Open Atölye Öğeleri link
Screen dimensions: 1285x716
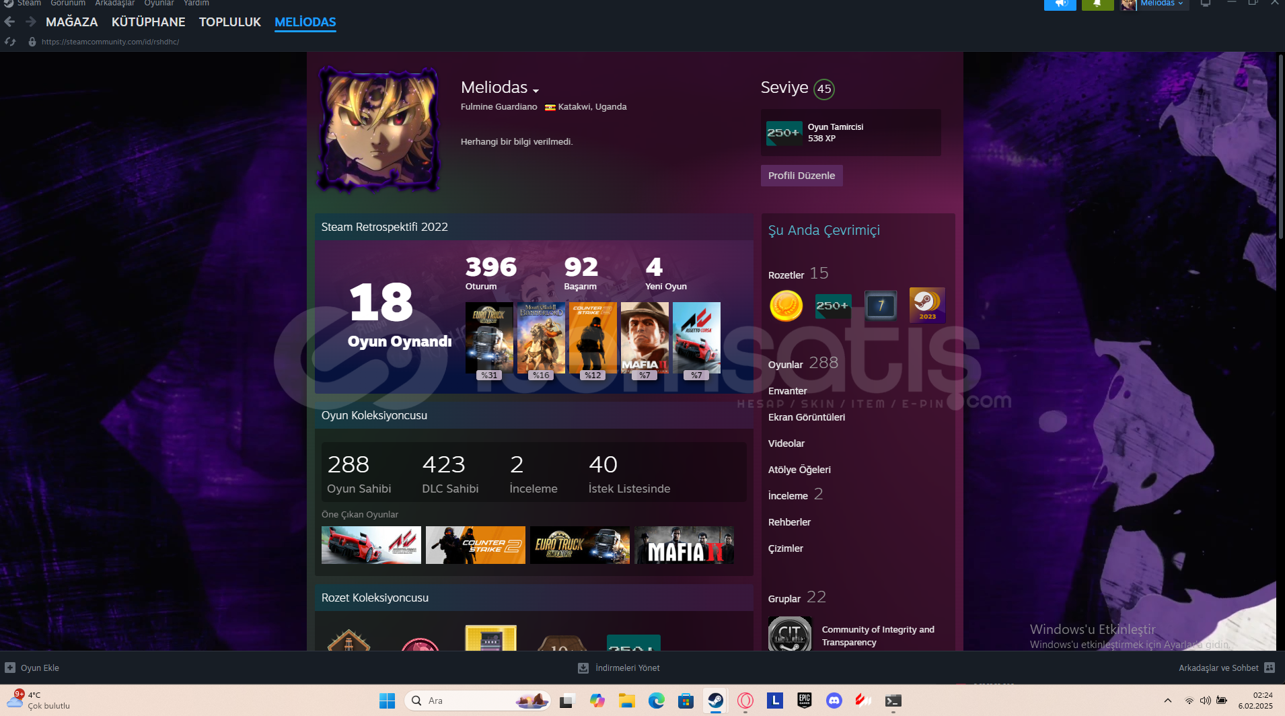coord(799,470)
